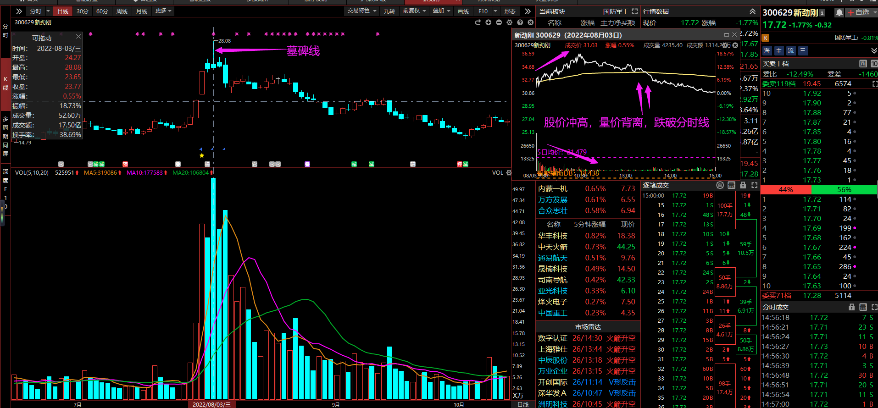Screen dimensions: 878x408
Task: Click the orange R badge icon
Action: (766, 38)
